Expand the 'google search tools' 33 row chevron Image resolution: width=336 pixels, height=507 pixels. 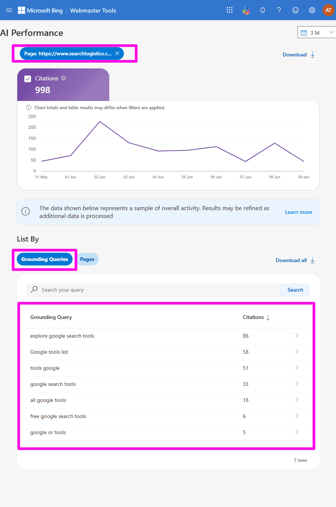pyautogui.click(x=297, y=384)
